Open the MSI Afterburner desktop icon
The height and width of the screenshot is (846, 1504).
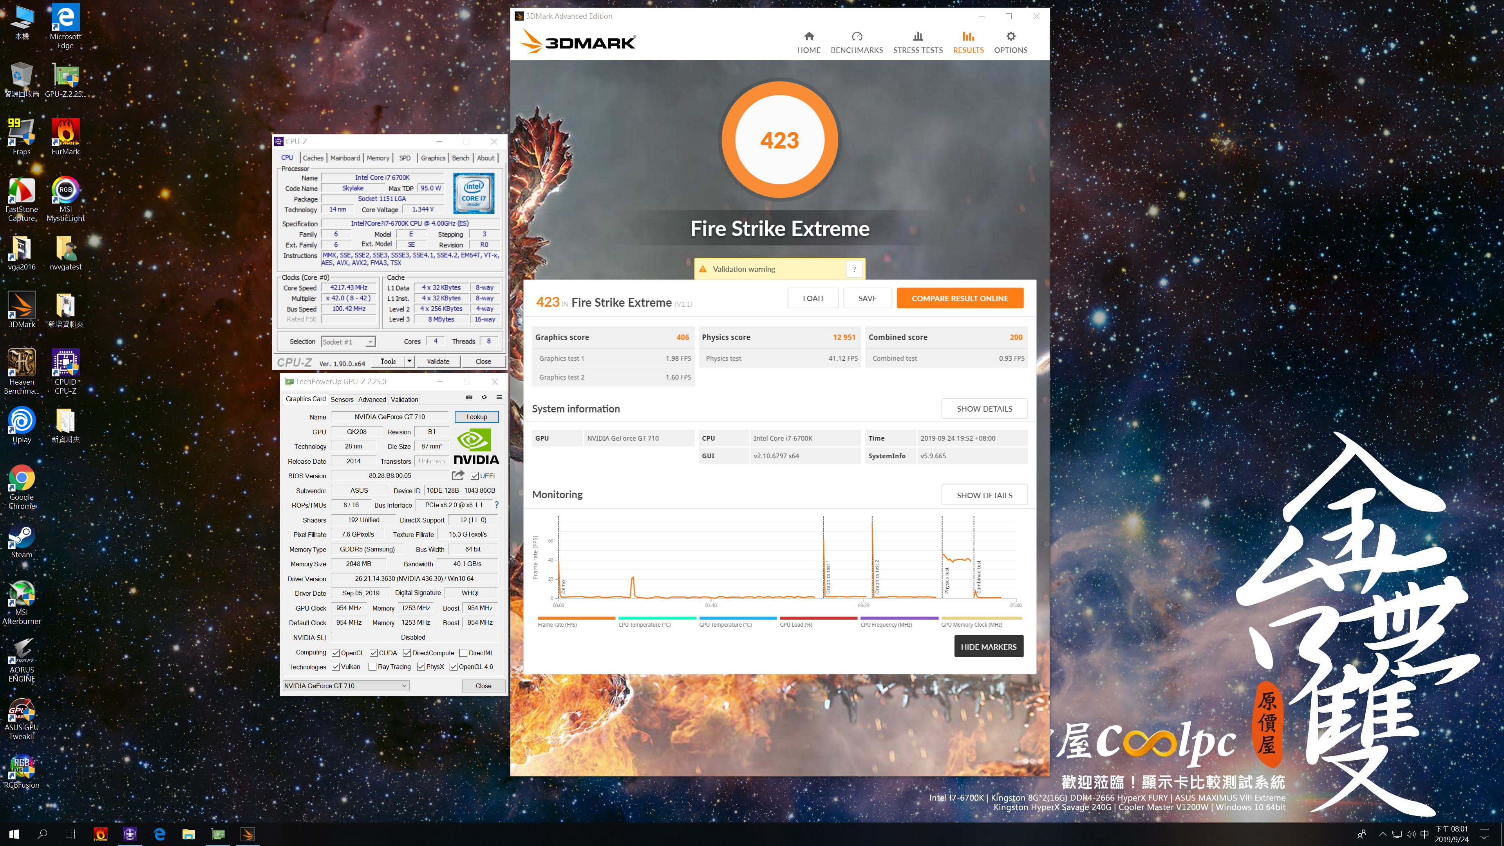point(22,602)
